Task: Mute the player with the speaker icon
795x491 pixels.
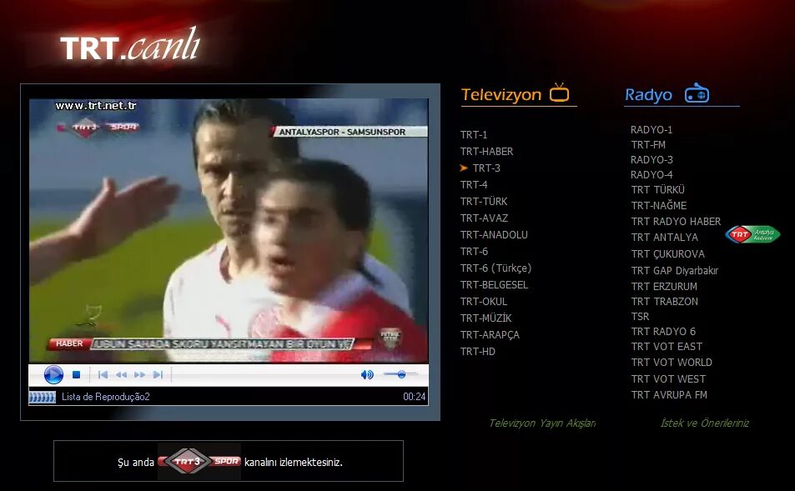Action: tap(367, 374)
